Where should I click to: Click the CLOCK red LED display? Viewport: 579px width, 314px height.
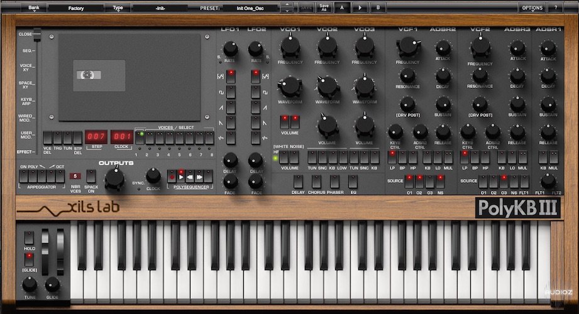click(122, 136)
